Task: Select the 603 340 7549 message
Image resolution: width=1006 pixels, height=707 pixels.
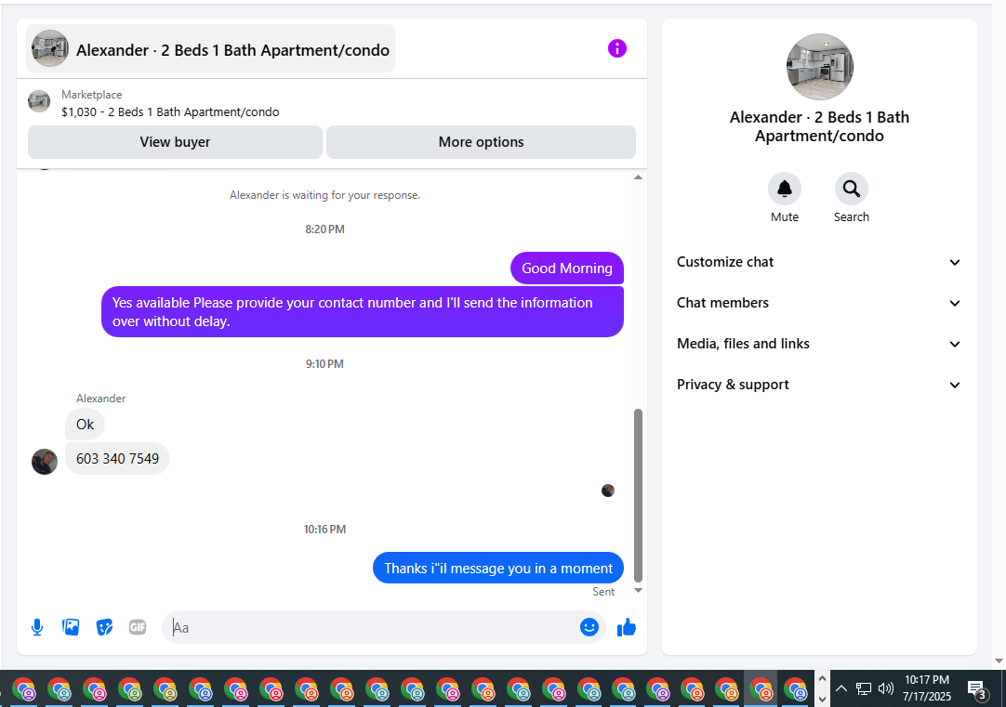Action: pyautogui.click(x=117, y=459)
